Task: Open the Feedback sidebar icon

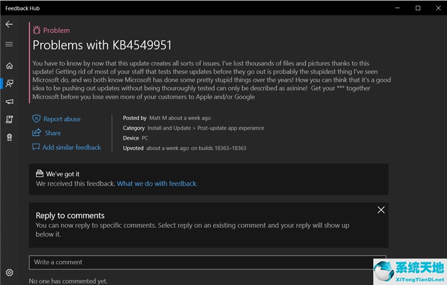Action: tap(9, 84)
